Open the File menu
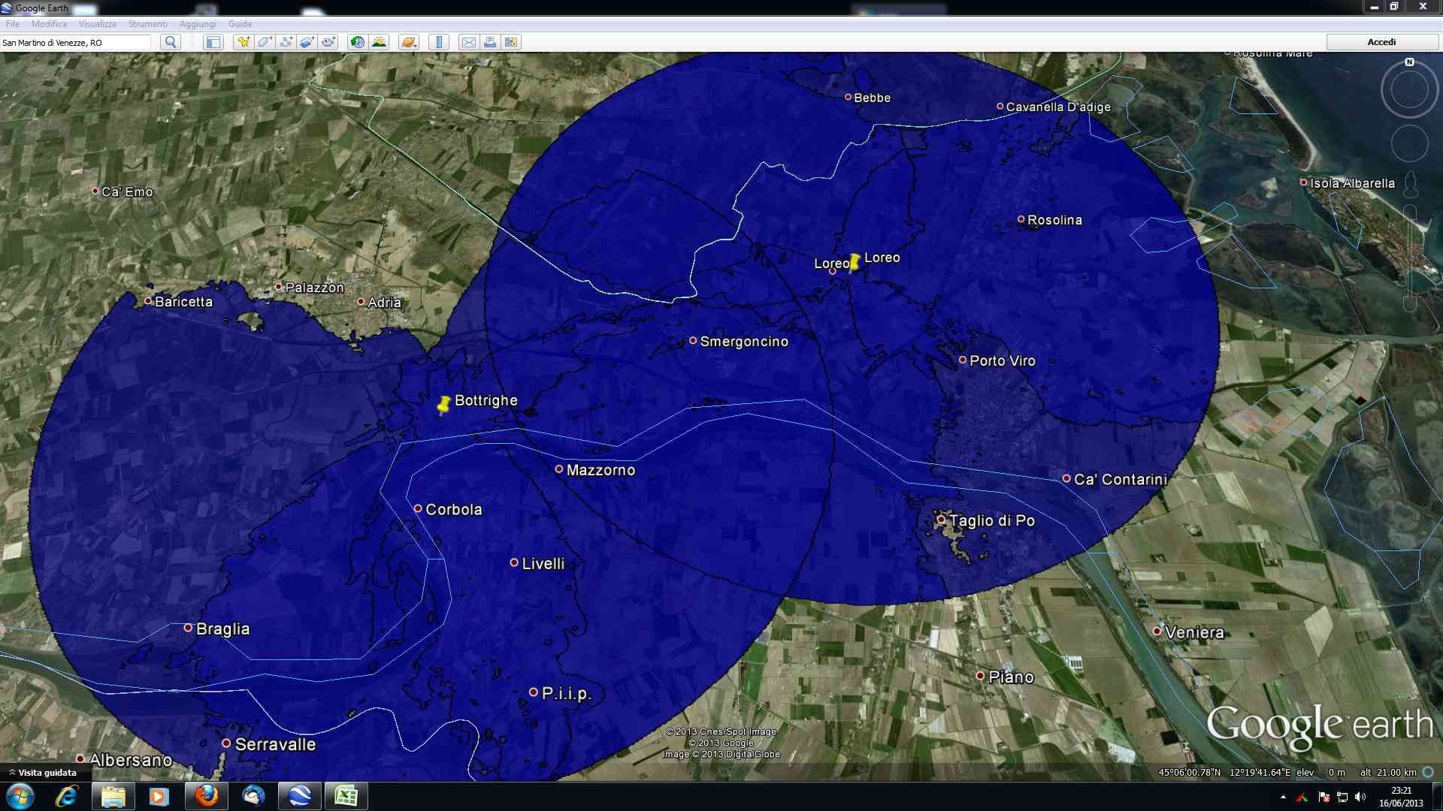The width and height of the screenshot is (1443, 811). pyautogui.click(x=13, y=24)
